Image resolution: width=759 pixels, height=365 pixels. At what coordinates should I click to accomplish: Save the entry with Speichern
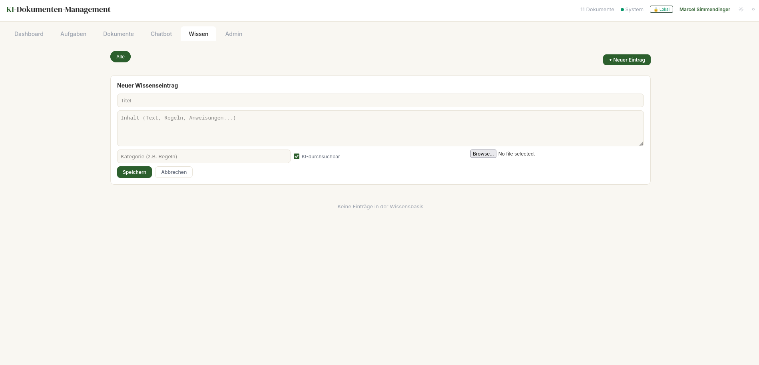[x=134, y=172]
